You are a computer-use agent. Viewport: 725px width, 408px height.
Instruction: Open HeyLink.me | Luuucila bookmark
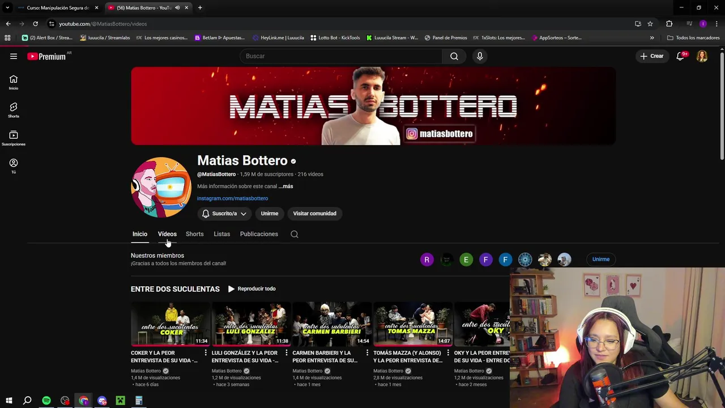(278, 37)
